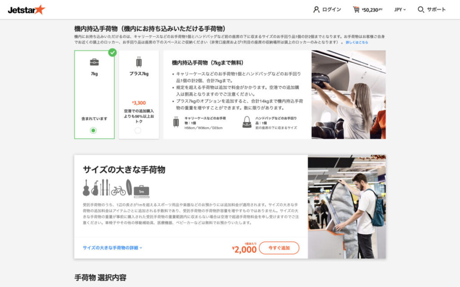Viewport: 460px width, 287px height.
Task: Click the briefcase icon in the 7kg card
Action: click(x=94, y=62)
